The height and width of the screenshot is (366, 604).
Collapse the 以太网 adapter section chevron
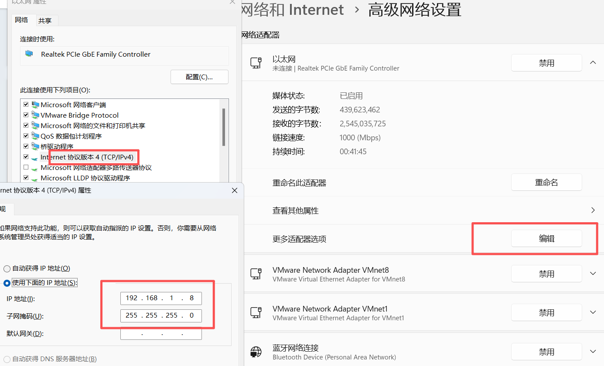[593, 63]
